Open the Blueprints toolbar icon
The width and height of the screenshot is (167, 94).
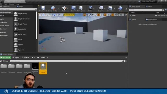[x=101, y=8]
